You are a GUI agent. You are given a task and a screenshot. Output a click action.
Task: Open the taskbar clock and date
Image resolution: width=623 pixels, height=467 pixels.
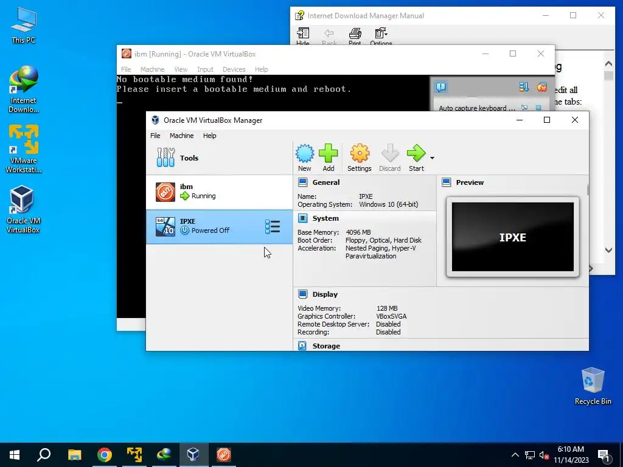pos(571,455)
